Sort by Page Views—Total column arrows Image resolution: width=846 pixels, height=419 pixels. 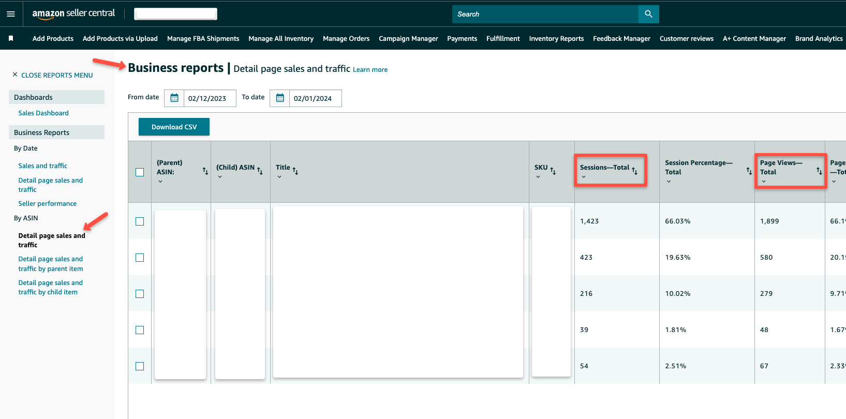tap(819, 171)
